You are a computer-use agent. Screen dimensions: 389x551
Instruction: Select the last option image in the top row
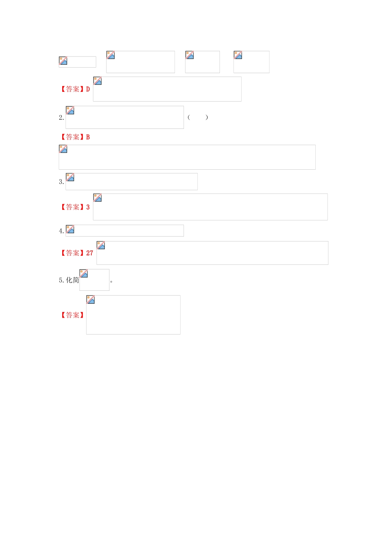[251, 62]
